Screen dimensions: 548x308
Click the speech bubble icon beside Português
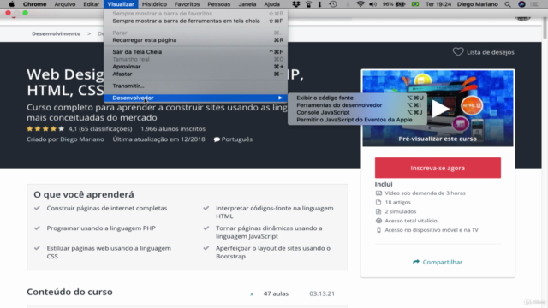(217, 139)
